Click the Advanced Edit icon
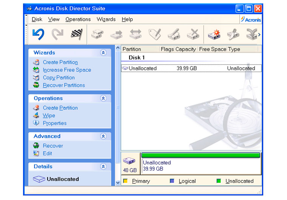This screenshot has width=287, height=200. 36,153
